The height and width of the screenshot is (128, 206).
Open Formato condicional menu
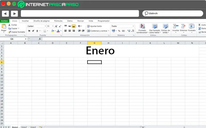click(x=142, y=29)
